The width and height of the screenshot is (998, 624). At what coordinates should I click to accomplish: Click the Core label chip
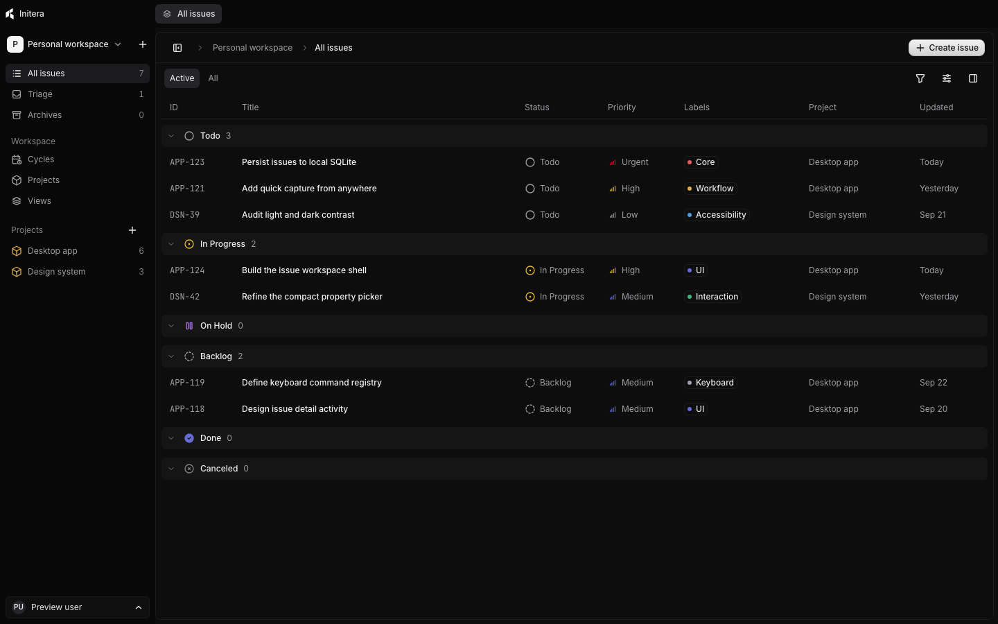(x=701, y=162)
